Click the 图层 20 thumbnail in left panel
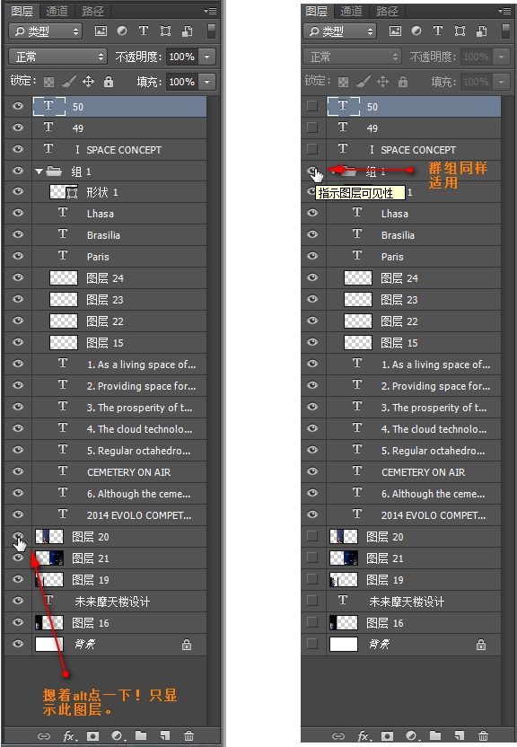The image size is (517, 747). (49, 536)
